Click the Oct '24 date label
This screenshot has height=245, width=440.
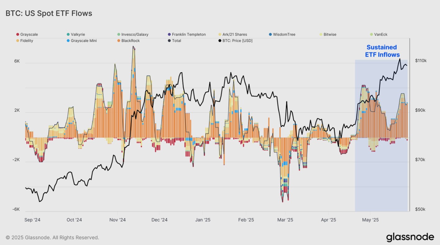74,220
